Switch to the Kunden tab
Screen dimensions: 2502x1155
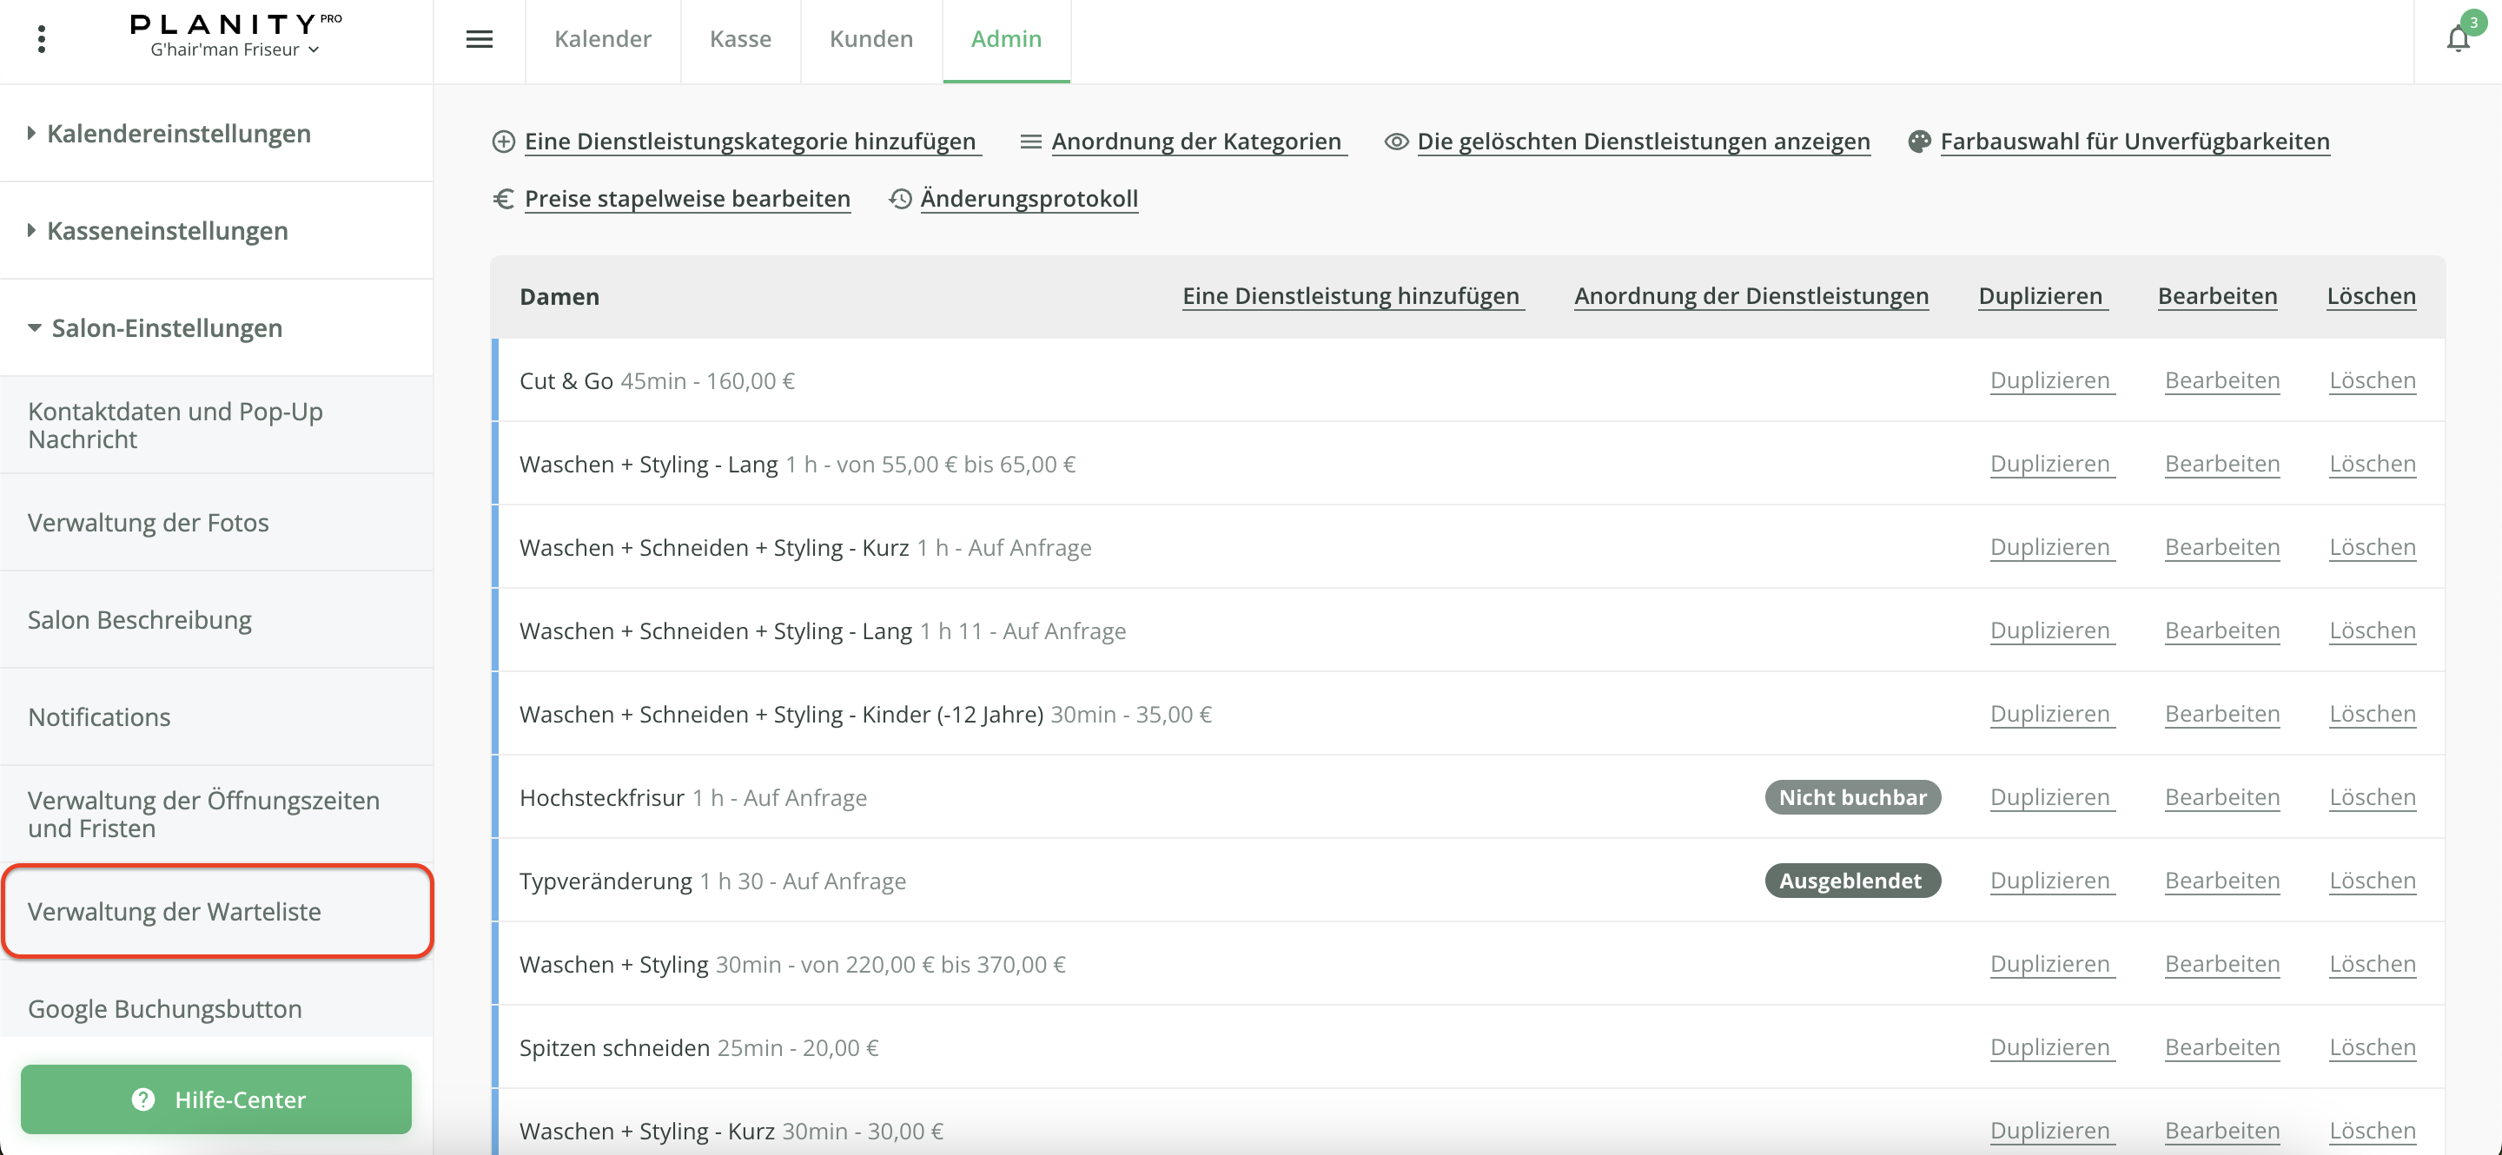[x=870, y=39]
